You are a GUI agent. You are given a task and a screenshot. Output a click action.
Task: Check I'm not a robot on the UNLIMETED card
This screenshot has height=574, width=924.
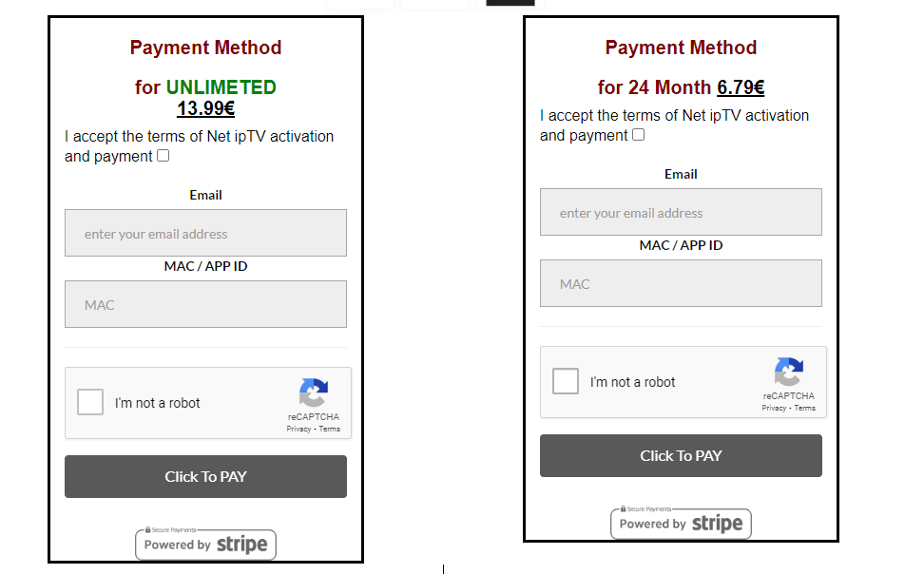[90, 401]
